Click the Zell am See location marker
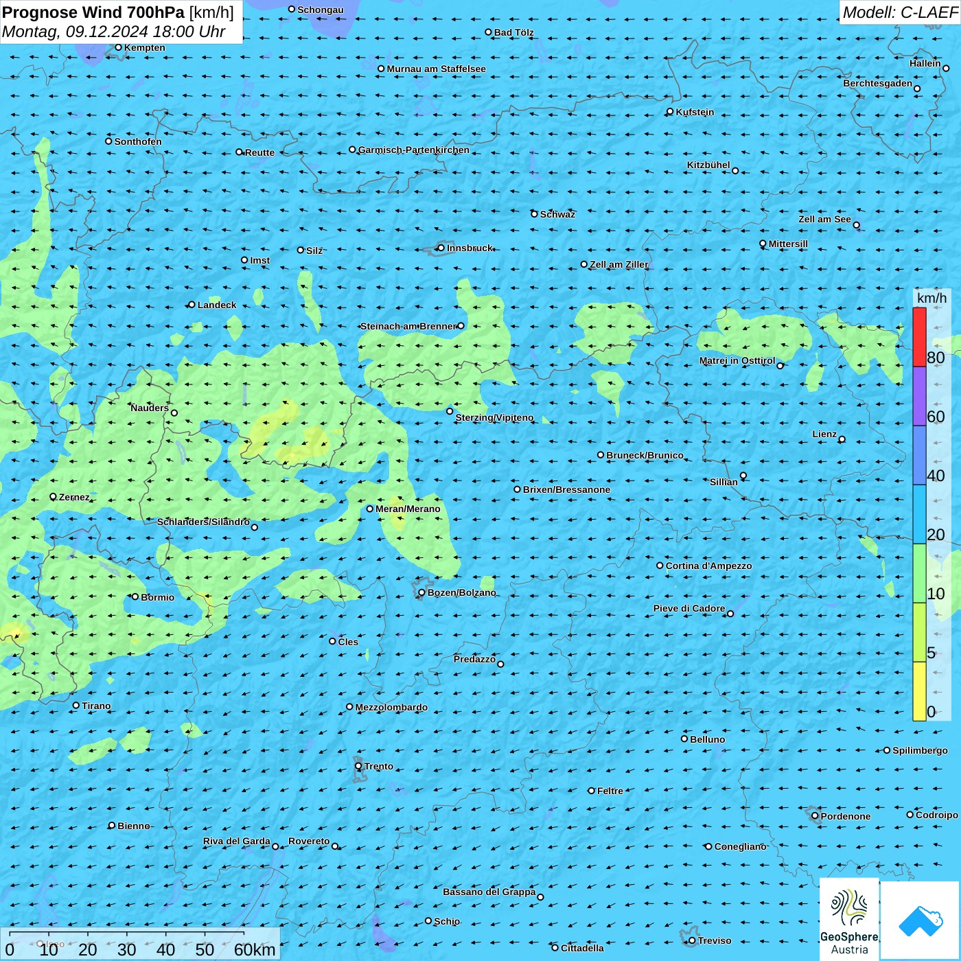This screenshot has height=961, width=961. 856,224
